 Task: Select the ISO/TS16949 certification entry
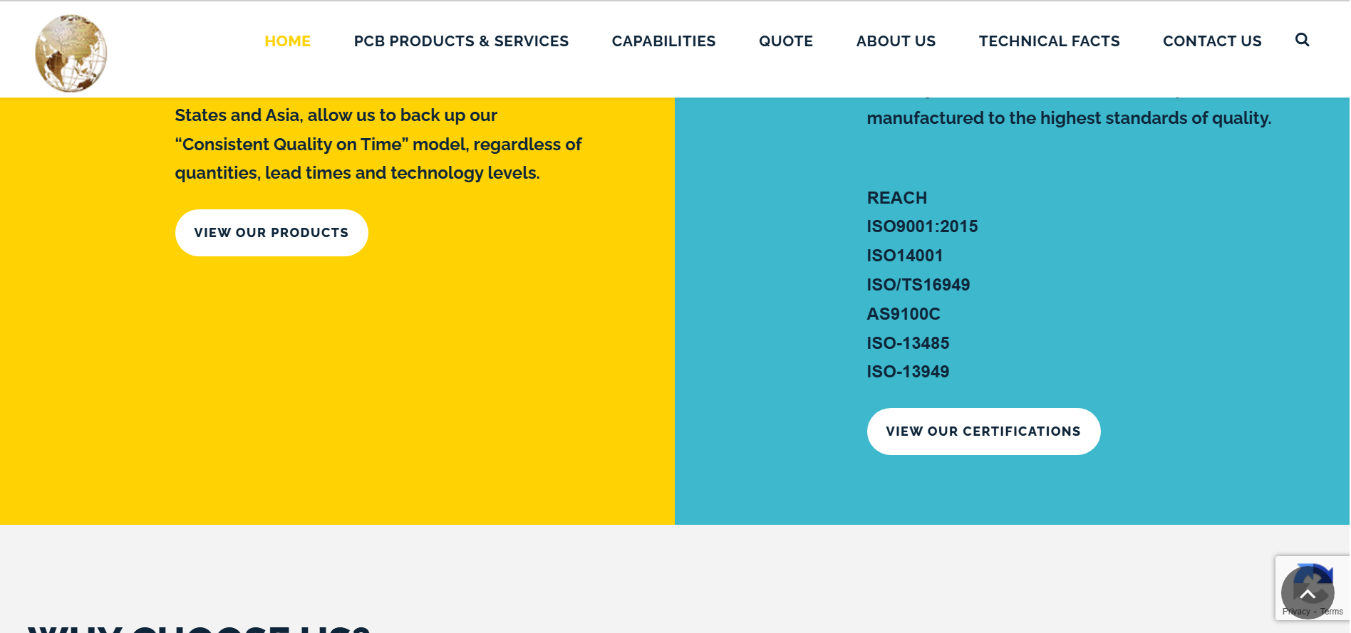pos(918,285)
